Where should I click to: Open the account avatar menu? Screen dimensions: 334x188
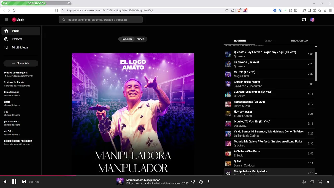tap(312, 20)
